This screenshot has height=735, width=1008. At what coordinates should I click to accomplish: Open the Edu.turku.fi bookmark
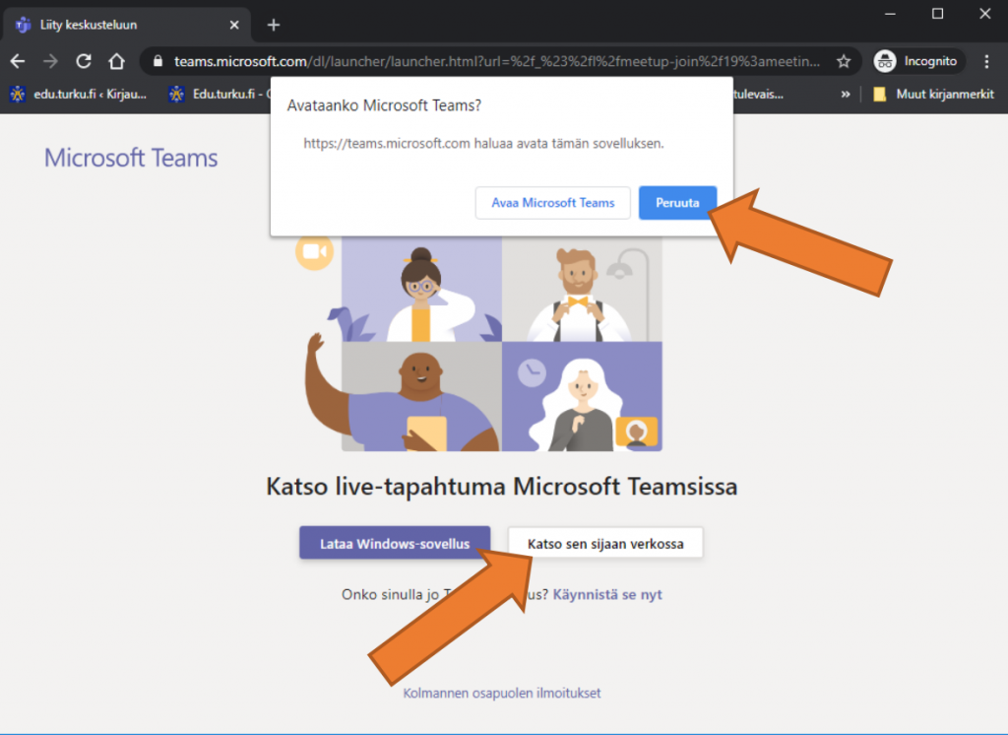[219, 94]
